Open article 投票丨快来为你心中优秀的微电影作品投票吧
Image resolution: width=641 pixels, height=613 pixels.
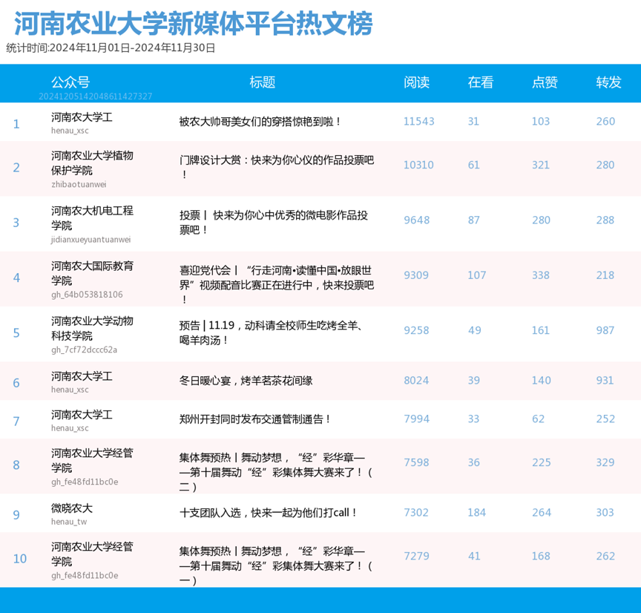tap(274, 222)
